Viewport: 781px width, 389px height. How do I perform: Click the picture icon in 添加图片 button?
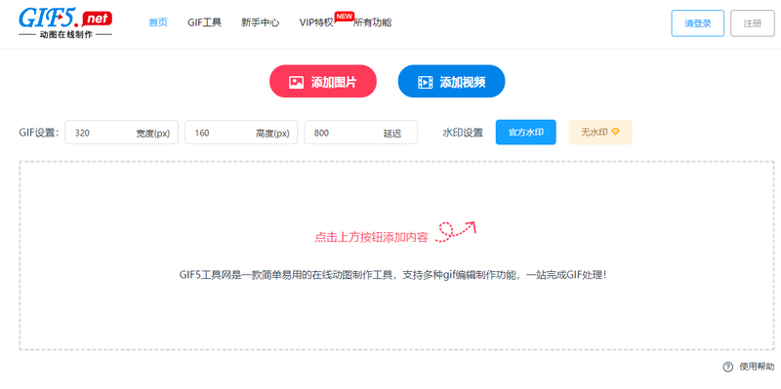coord(297,82)
